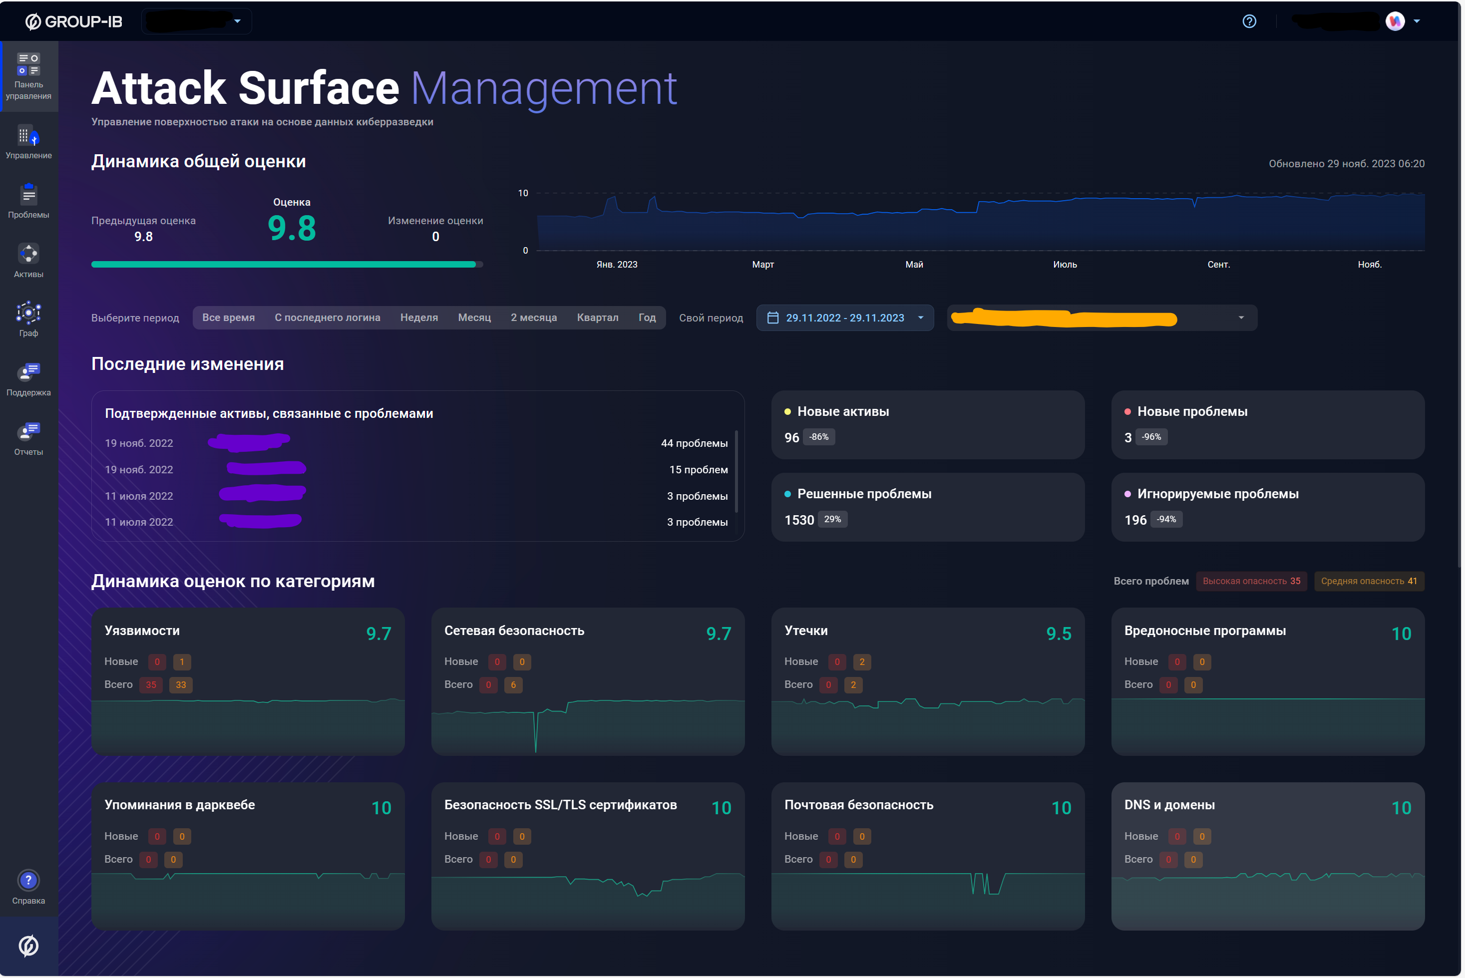Click the help icon in top bar
This screenshot has height=978, width=1465.
tap(1249, 21)
